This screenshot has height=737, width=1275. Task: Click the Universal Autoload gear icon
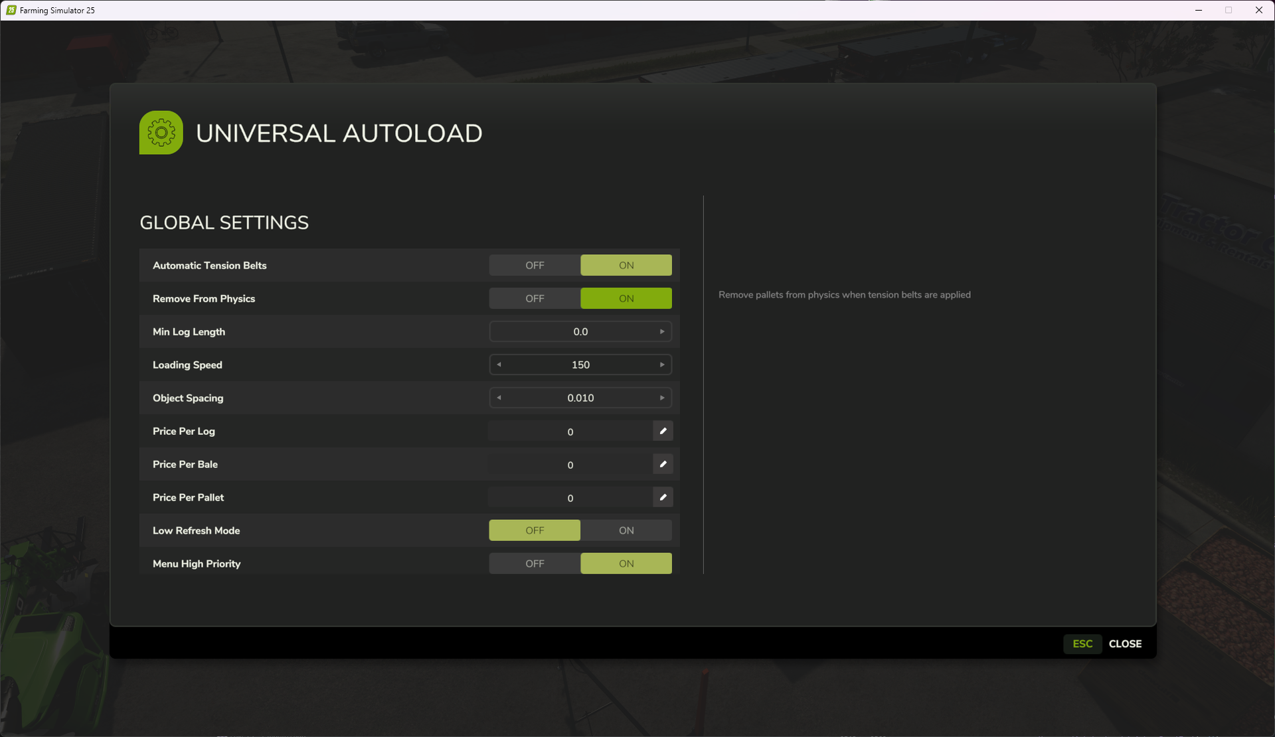tap(161, 133)
